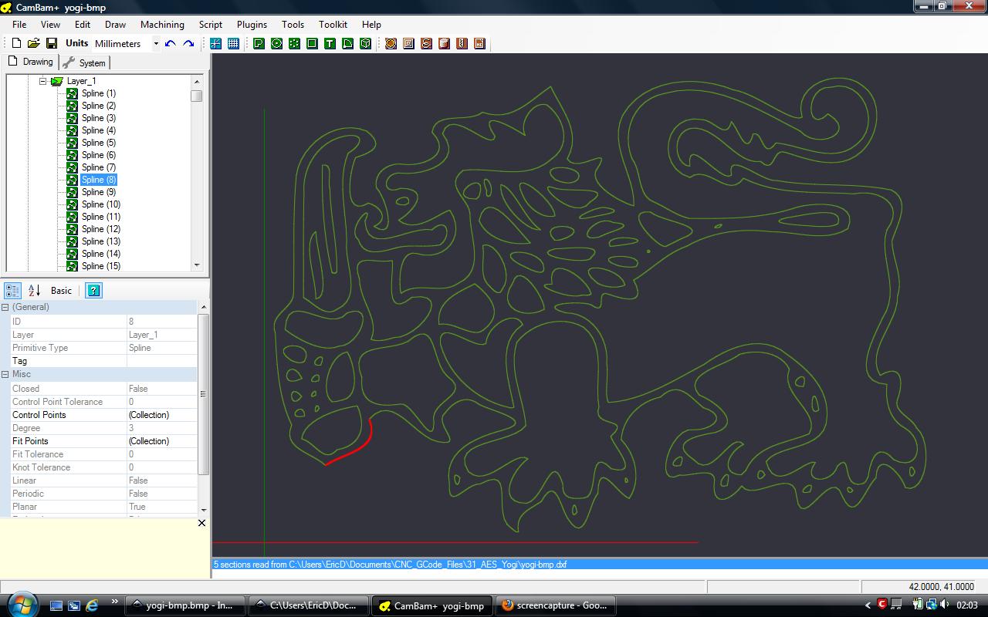The width and height of the screenshot is (988, 617).
Task: Collapse the Layer_1 tree node
Action: pos(43,81)
